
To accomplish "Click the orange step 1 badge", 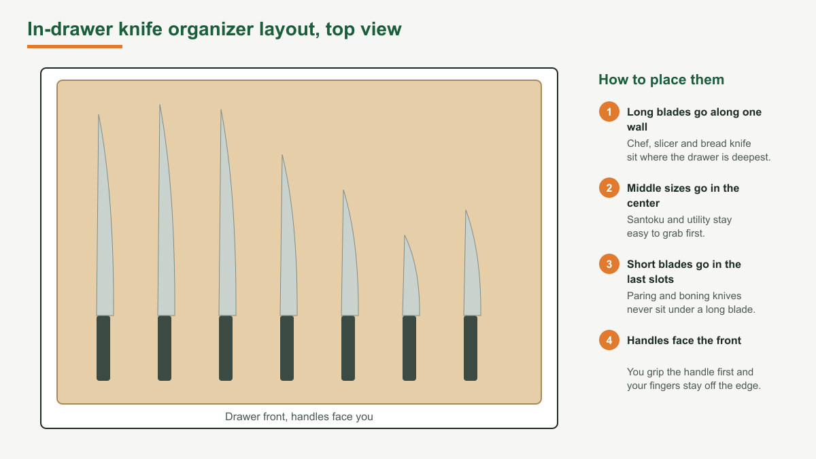I will [x=609, y=112].
